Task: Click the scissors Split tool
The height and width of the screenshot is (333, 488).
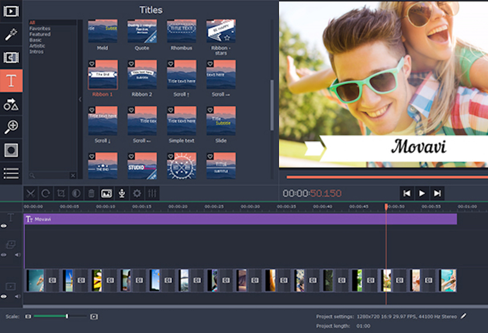Action: click(30, 193)
